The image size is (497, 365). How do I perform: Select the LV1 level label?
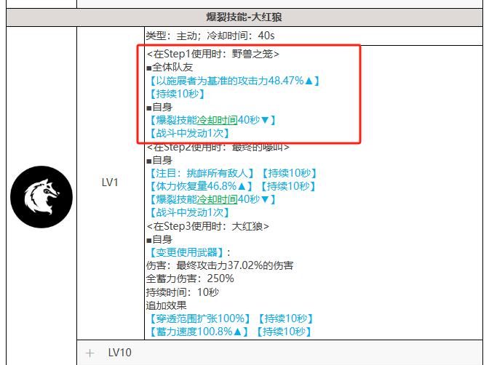[x=110, y=183]
